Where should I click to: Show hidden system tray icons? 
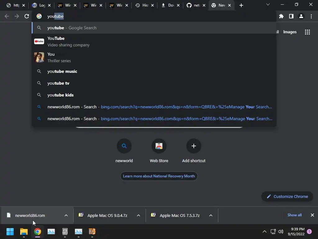(265, 232)
